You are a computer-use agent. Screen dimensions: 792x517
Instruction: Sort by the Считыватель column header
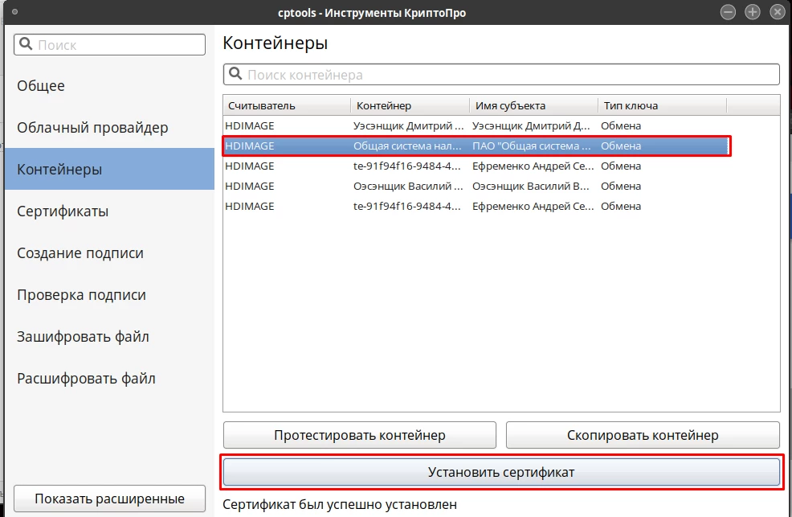click(x=287, y=105)
